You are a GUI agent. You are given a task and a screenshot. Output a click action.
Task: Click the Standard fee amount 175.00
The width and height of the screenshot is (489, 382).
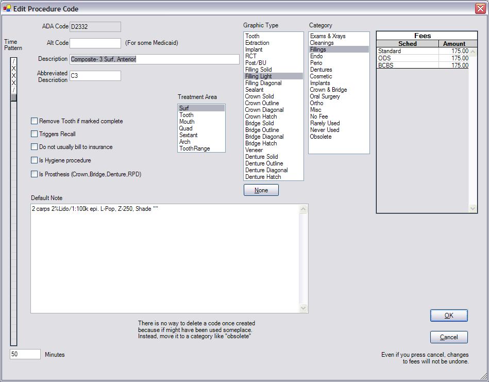point(454,51)
